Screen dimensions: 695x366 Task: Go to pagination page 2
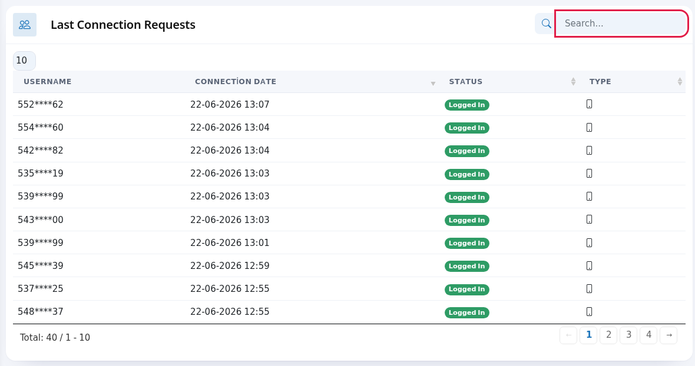click(608, 335)
